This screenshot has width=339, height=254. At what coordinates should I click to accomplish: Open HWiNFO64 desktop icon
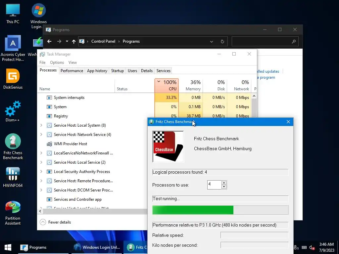[x=13, y=177]
